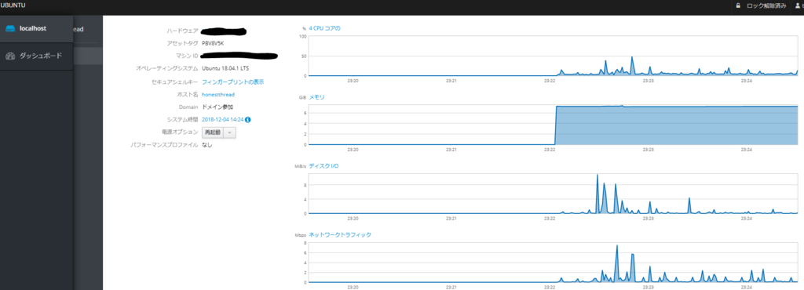The image size is (804, 290).
Task: Click the 電源オプション label
Action: [x=180, y=132]
